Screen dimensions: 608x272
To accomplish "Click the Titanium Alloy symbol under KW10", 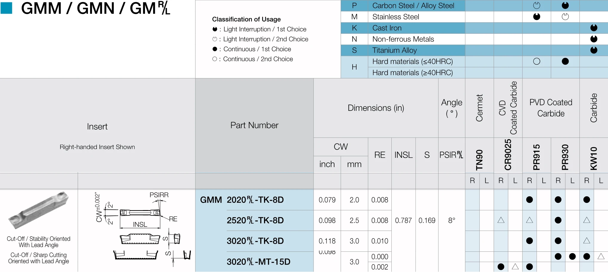I will pos(594,50).
